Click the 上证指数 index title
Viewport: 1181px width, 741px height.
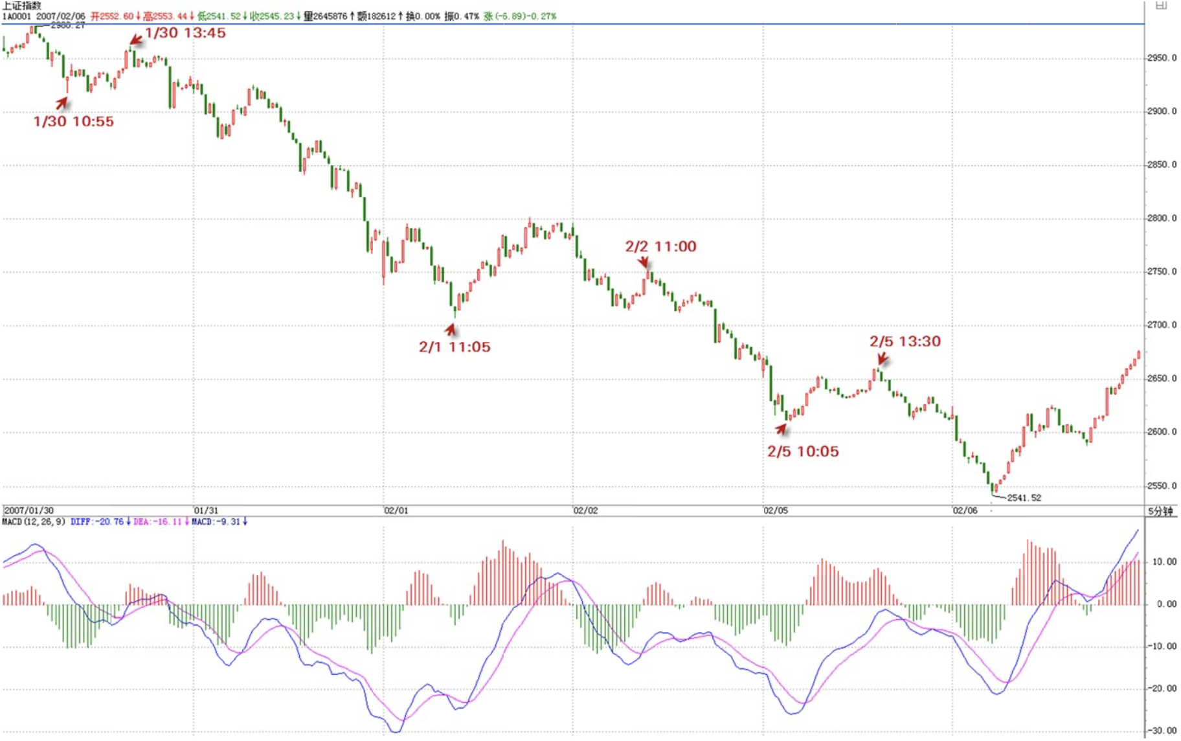[21, 6]
